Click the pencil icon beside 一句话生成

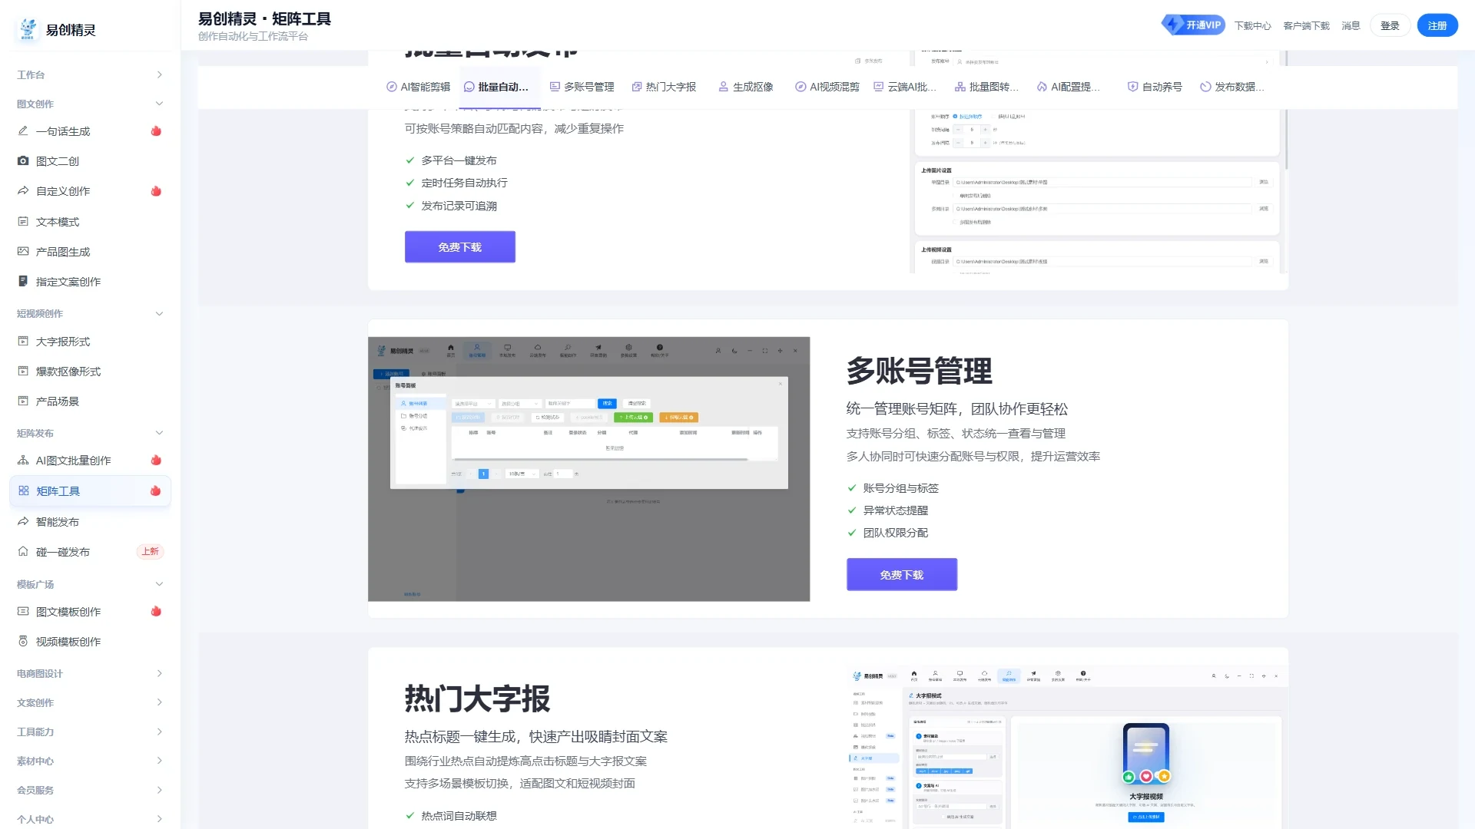(23, 131)
